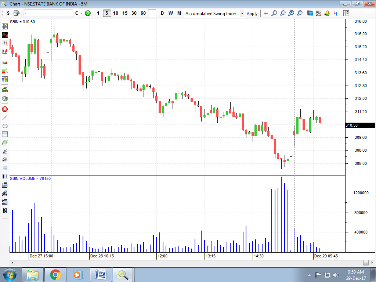Switch to Weekly (W) timeframe
376x282 pixels.
click(171, 13)
